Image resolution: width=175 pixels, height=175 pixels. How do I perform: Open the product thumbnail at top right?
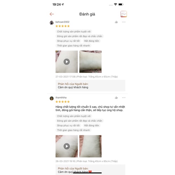point(124,14)
